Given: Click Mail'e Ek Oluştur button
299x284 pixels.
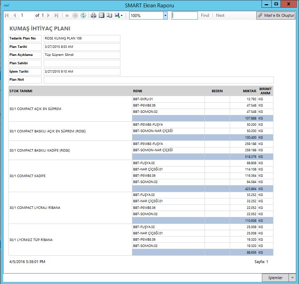Looking at the screenshot, I should [276, 15].
